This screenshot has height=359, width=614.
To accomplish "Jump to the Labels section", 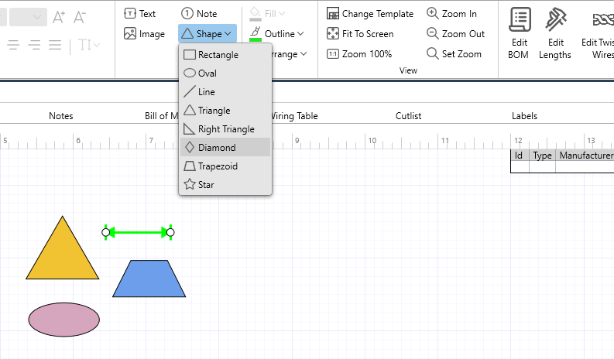I will [x=524, y=116].
